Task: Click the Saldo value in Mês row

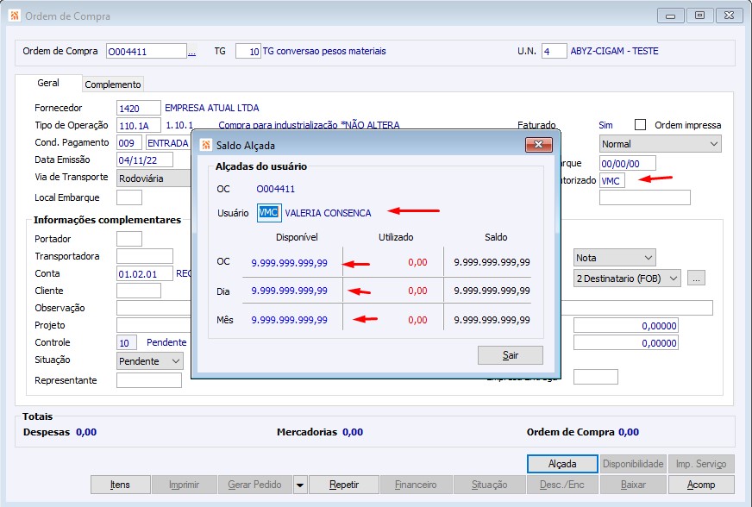Action: pos(492,320)
